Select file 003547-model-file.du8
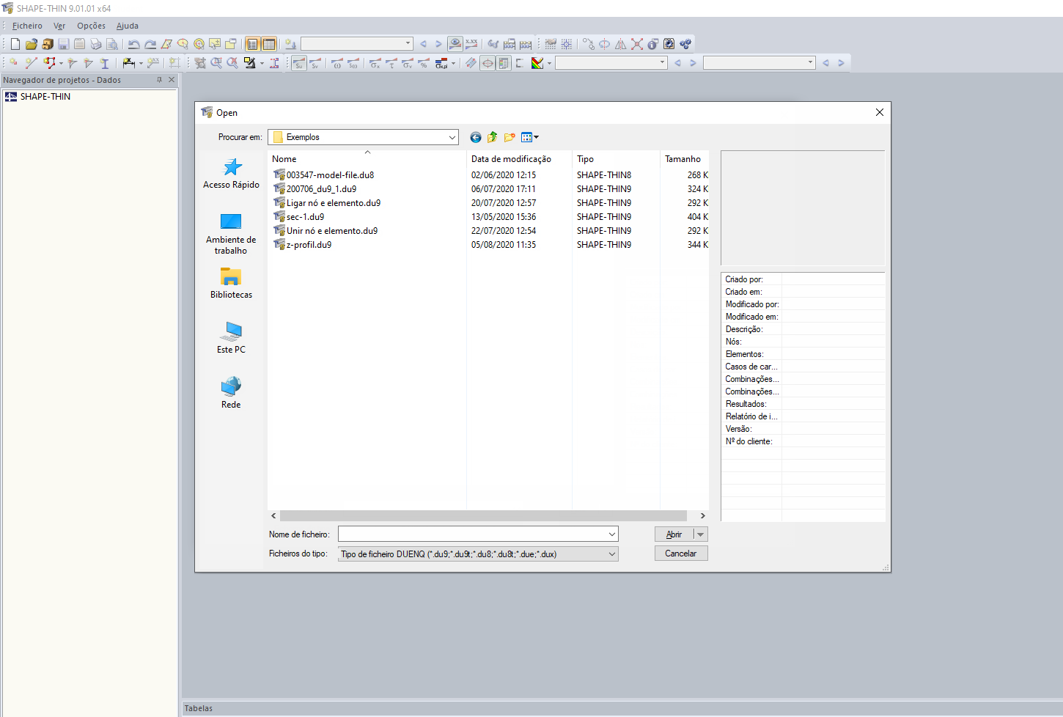Screen dimensions: 1063x717 (323, 175)
